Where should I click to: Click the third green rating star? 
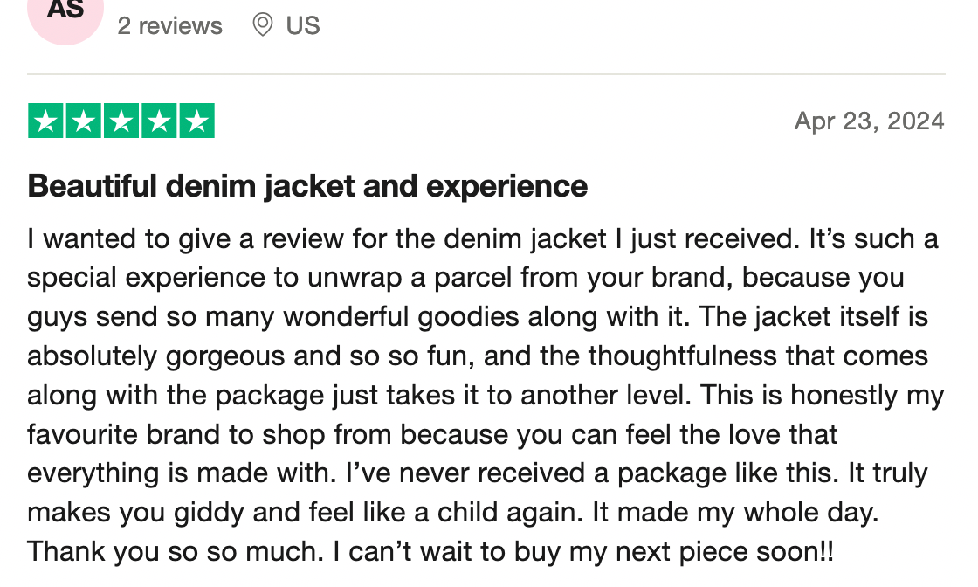point(121,121)
